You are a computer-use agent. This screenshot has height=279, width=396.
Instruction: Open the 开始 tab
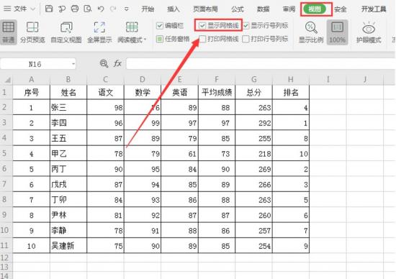coord(148,9)
